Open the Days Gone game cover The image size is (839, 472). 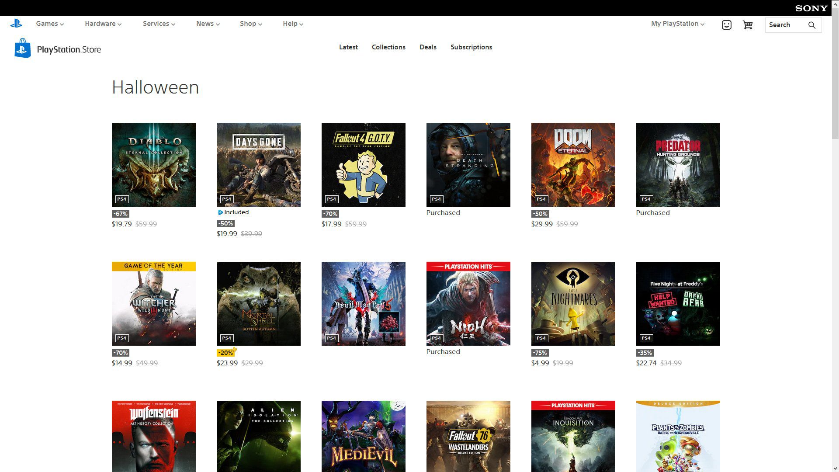[x=259, y=165]
